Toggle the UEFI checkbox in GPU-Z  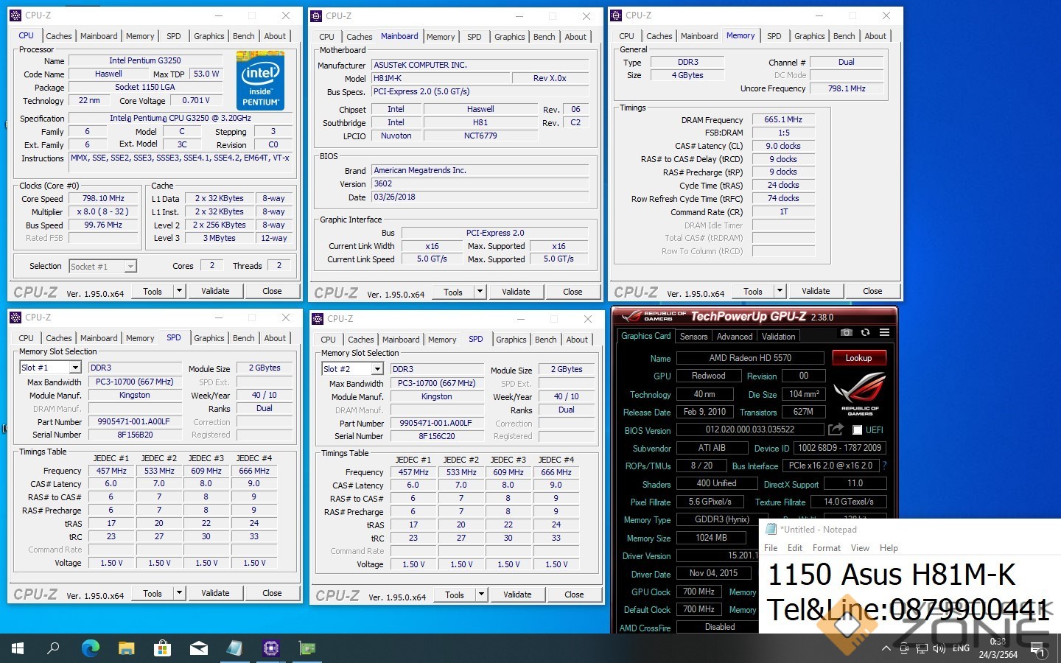click(857, 430)
